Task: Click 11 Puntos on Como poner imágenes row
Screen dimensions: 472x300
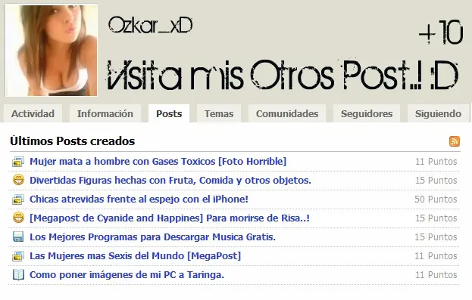Action: 436,275
